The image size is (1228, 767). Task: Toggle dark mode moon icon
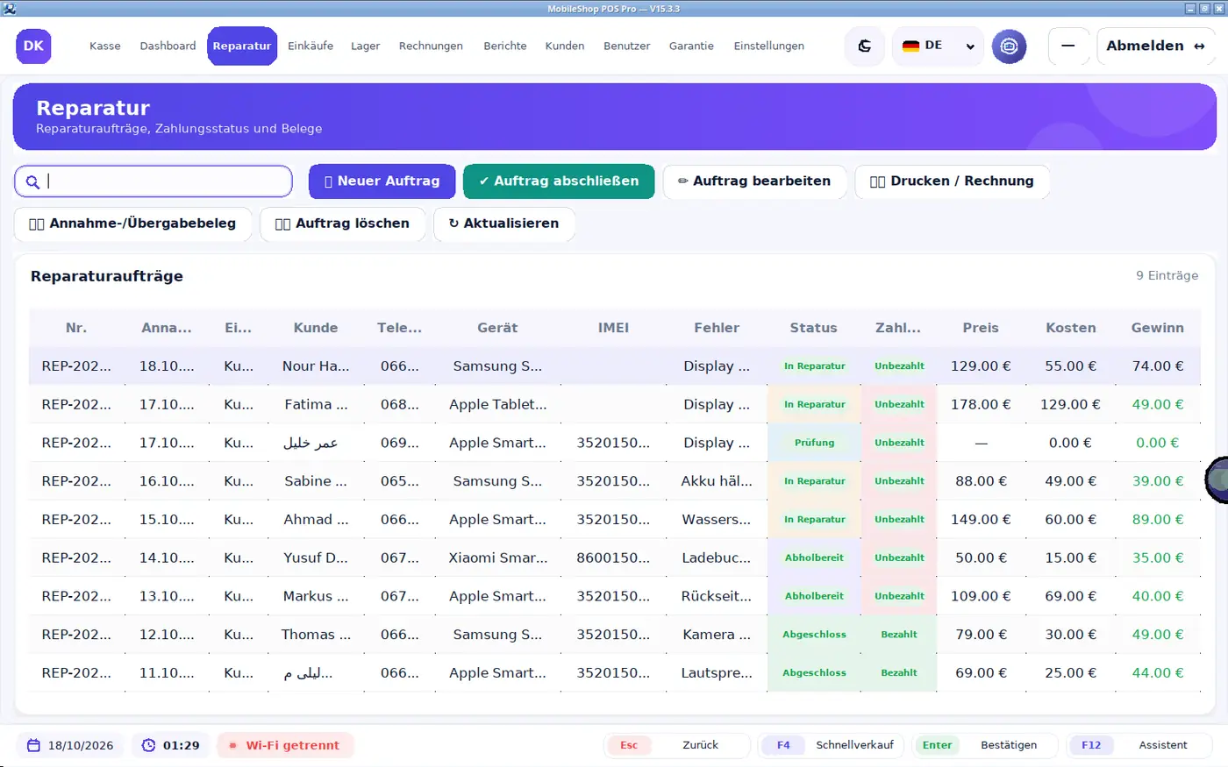click(x=865, y=46)
